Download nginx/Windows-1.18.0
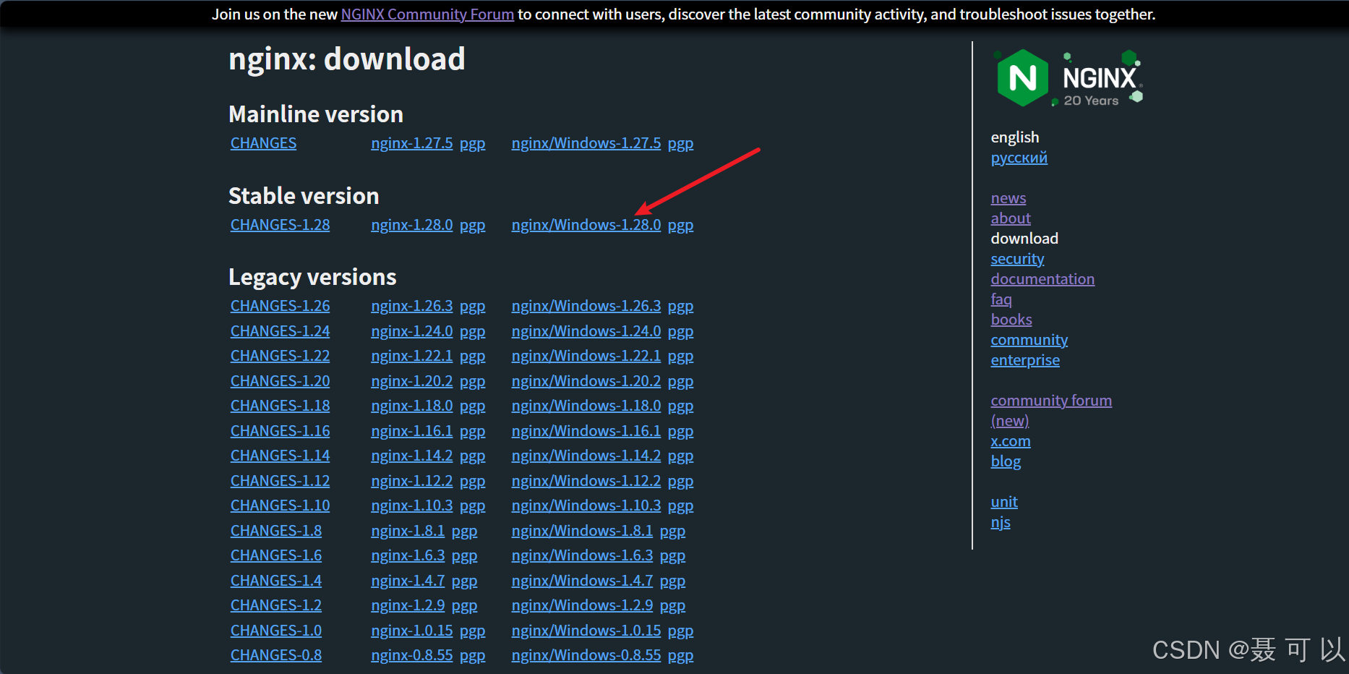 click(x=586, y=406)
